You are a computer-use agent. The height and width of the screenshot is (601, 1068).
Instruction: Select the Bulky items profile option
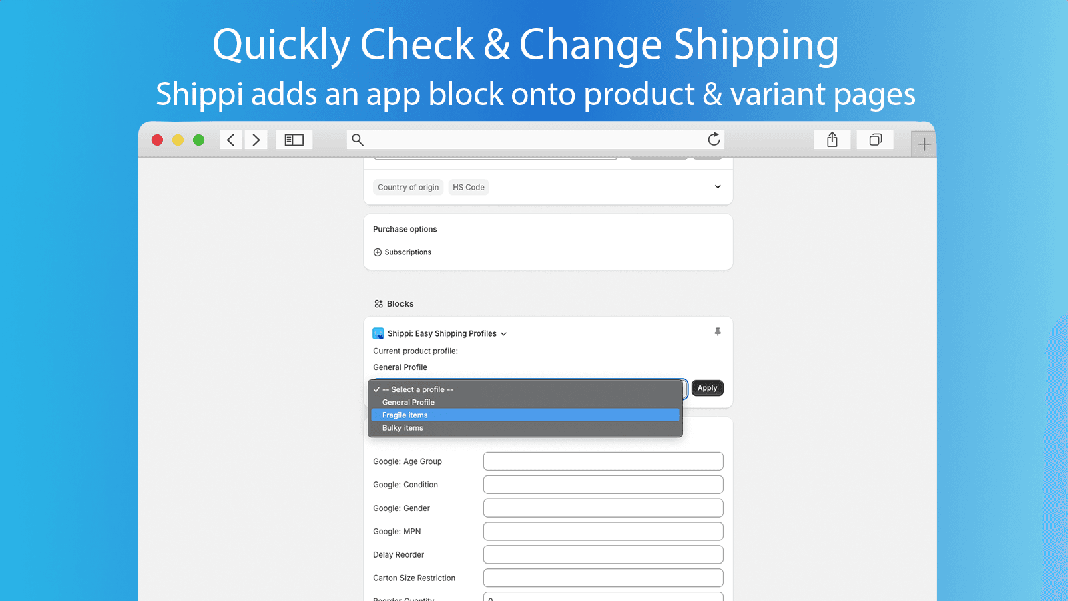(403, 428)
